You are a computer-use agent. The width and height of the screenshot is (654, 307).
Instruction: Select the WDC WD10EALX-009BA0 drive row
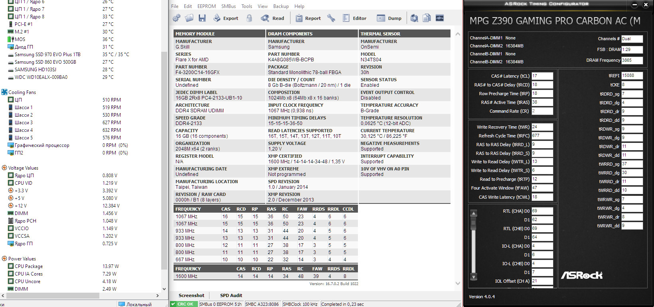click(61, 77)
